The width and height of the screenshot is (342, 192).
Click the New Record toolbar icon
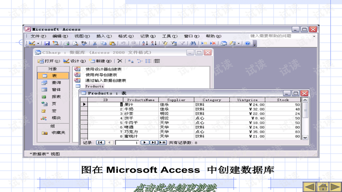[204, 43]
